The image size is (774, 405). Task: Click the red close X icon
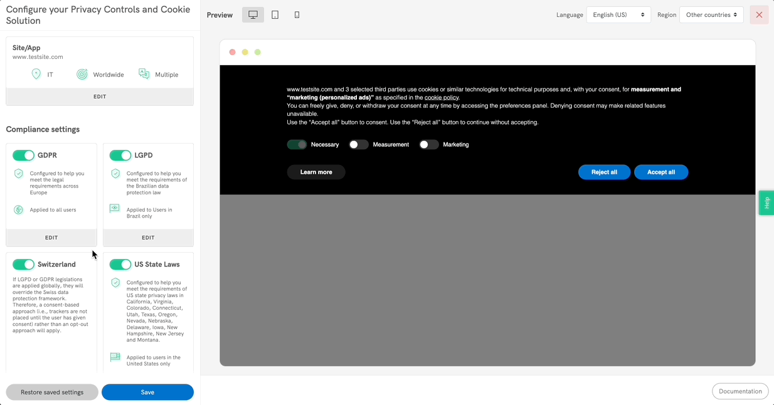[759, 15]
